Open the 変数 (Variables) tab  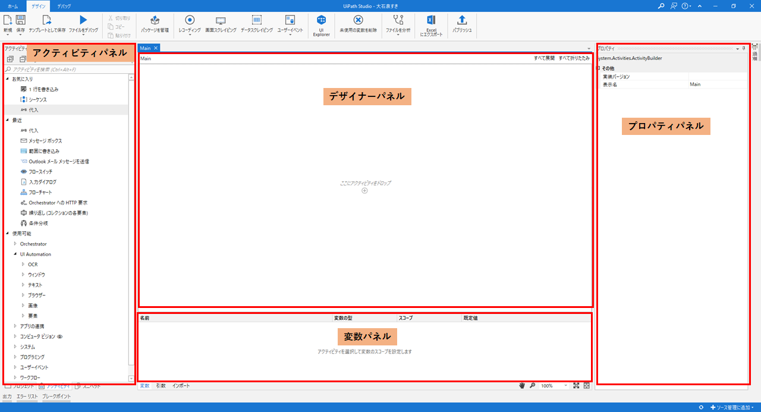tap(144, 386)
